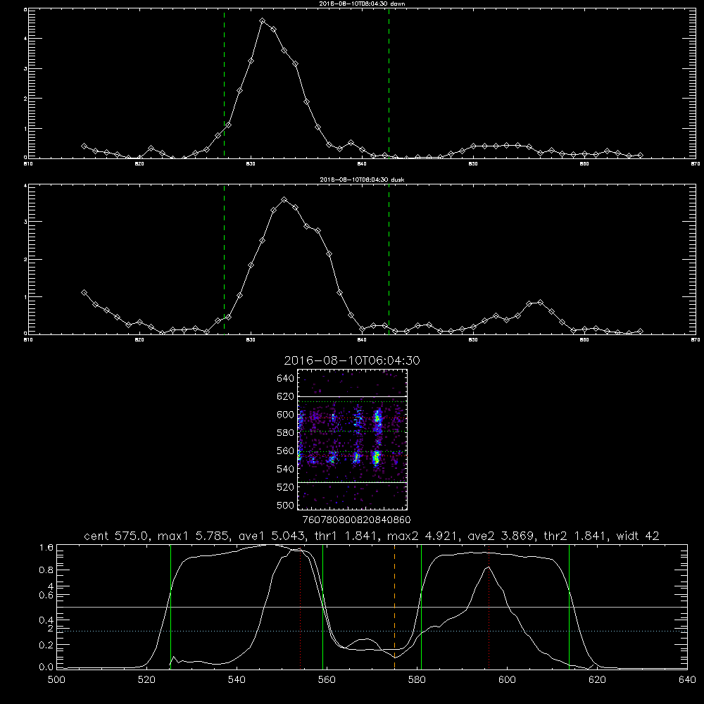Click the green vertical line near 614
Screen dimensions: 704x704
point(569,607)
